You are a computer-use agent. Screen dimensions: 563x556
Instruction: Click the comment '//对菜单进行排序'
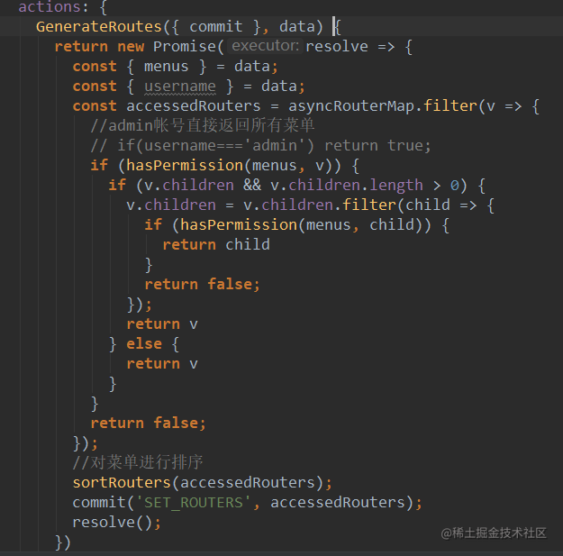pyautogui.click(x=138, y=462)
